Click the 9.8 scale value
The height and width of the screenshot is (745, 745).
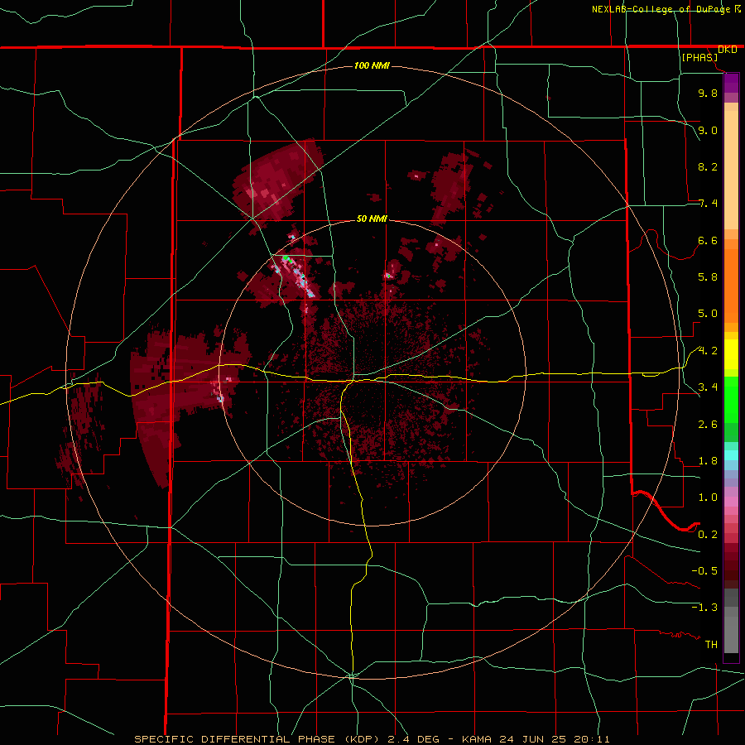(708, 93)
